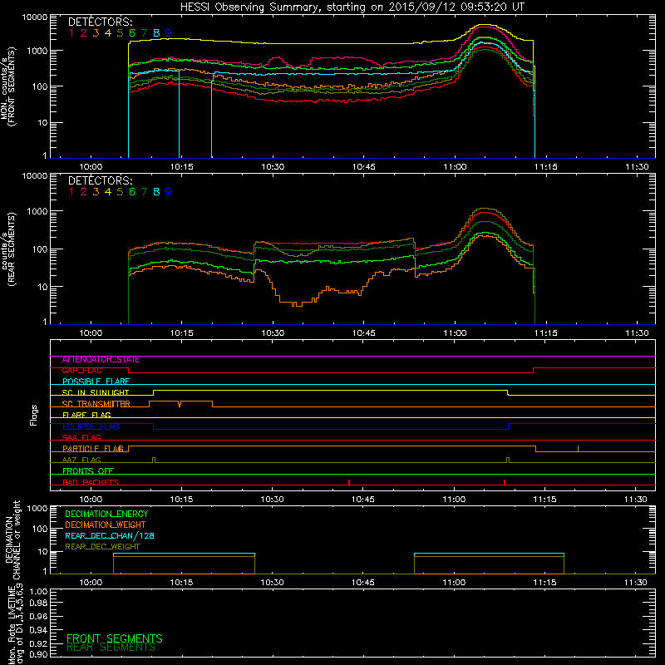
Task: Click the FRONT SEGMENTS livetime label
Action: 115,638
